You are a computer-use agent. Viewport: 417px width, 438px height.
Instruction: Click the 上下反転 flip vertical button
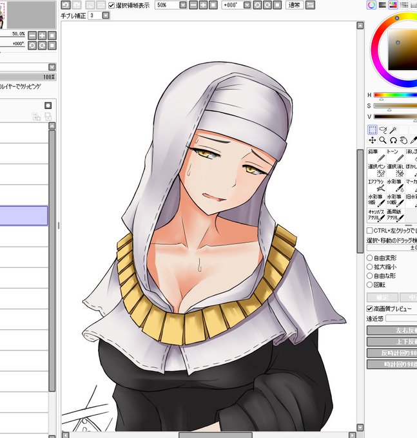click(392, 342)
